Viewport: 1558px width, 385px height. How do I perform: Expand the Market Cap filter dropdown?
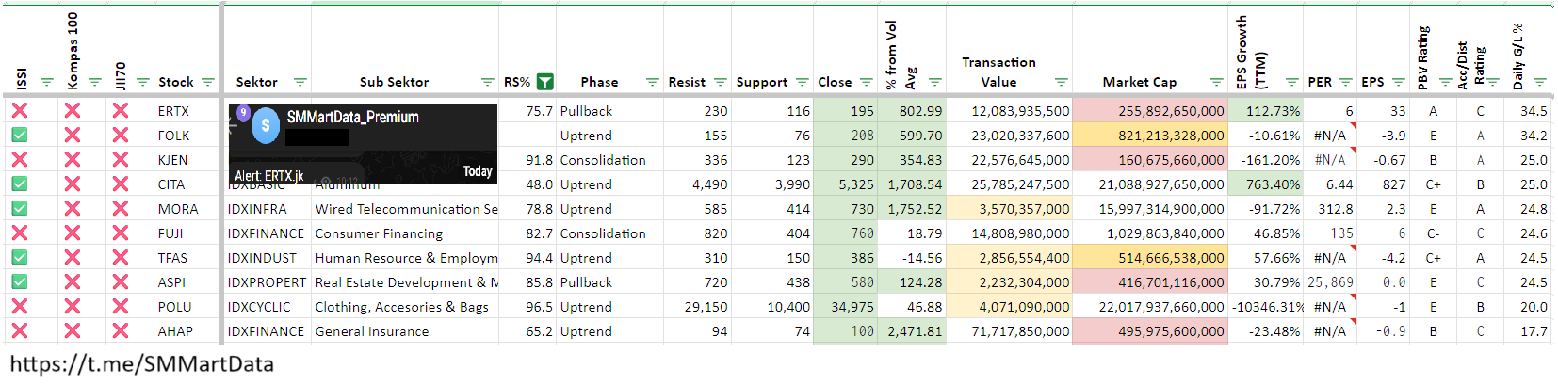point(1217,83)
